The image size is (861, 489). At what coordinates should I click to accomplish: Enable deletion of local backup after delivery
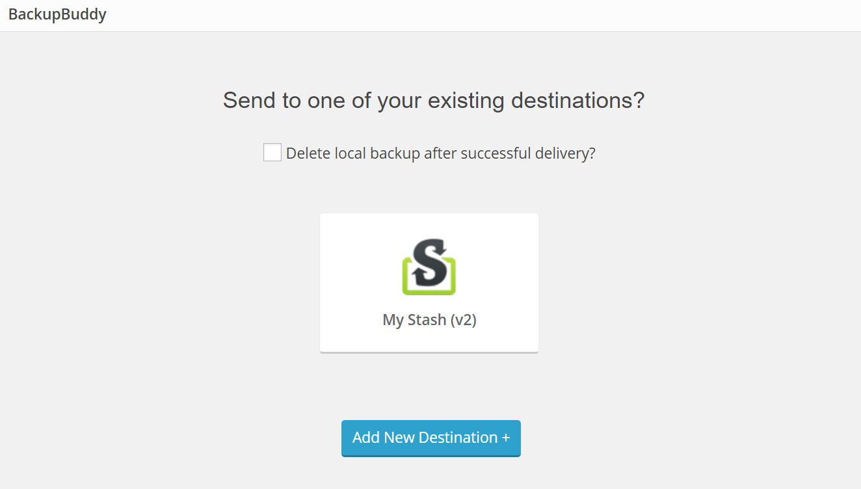pyautogui.click(x=272, y=153)
